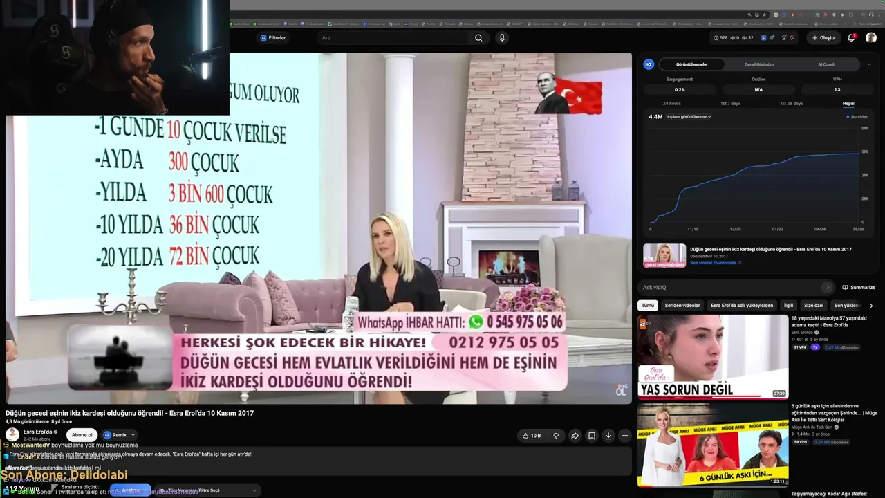Open the Remix dropdown button
Image resolution: width=885 pixels, height=498 pixels.
[119, 435]
